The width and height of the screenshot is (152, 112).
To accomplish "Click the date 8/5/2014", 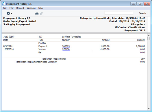I will coord(8,46).
